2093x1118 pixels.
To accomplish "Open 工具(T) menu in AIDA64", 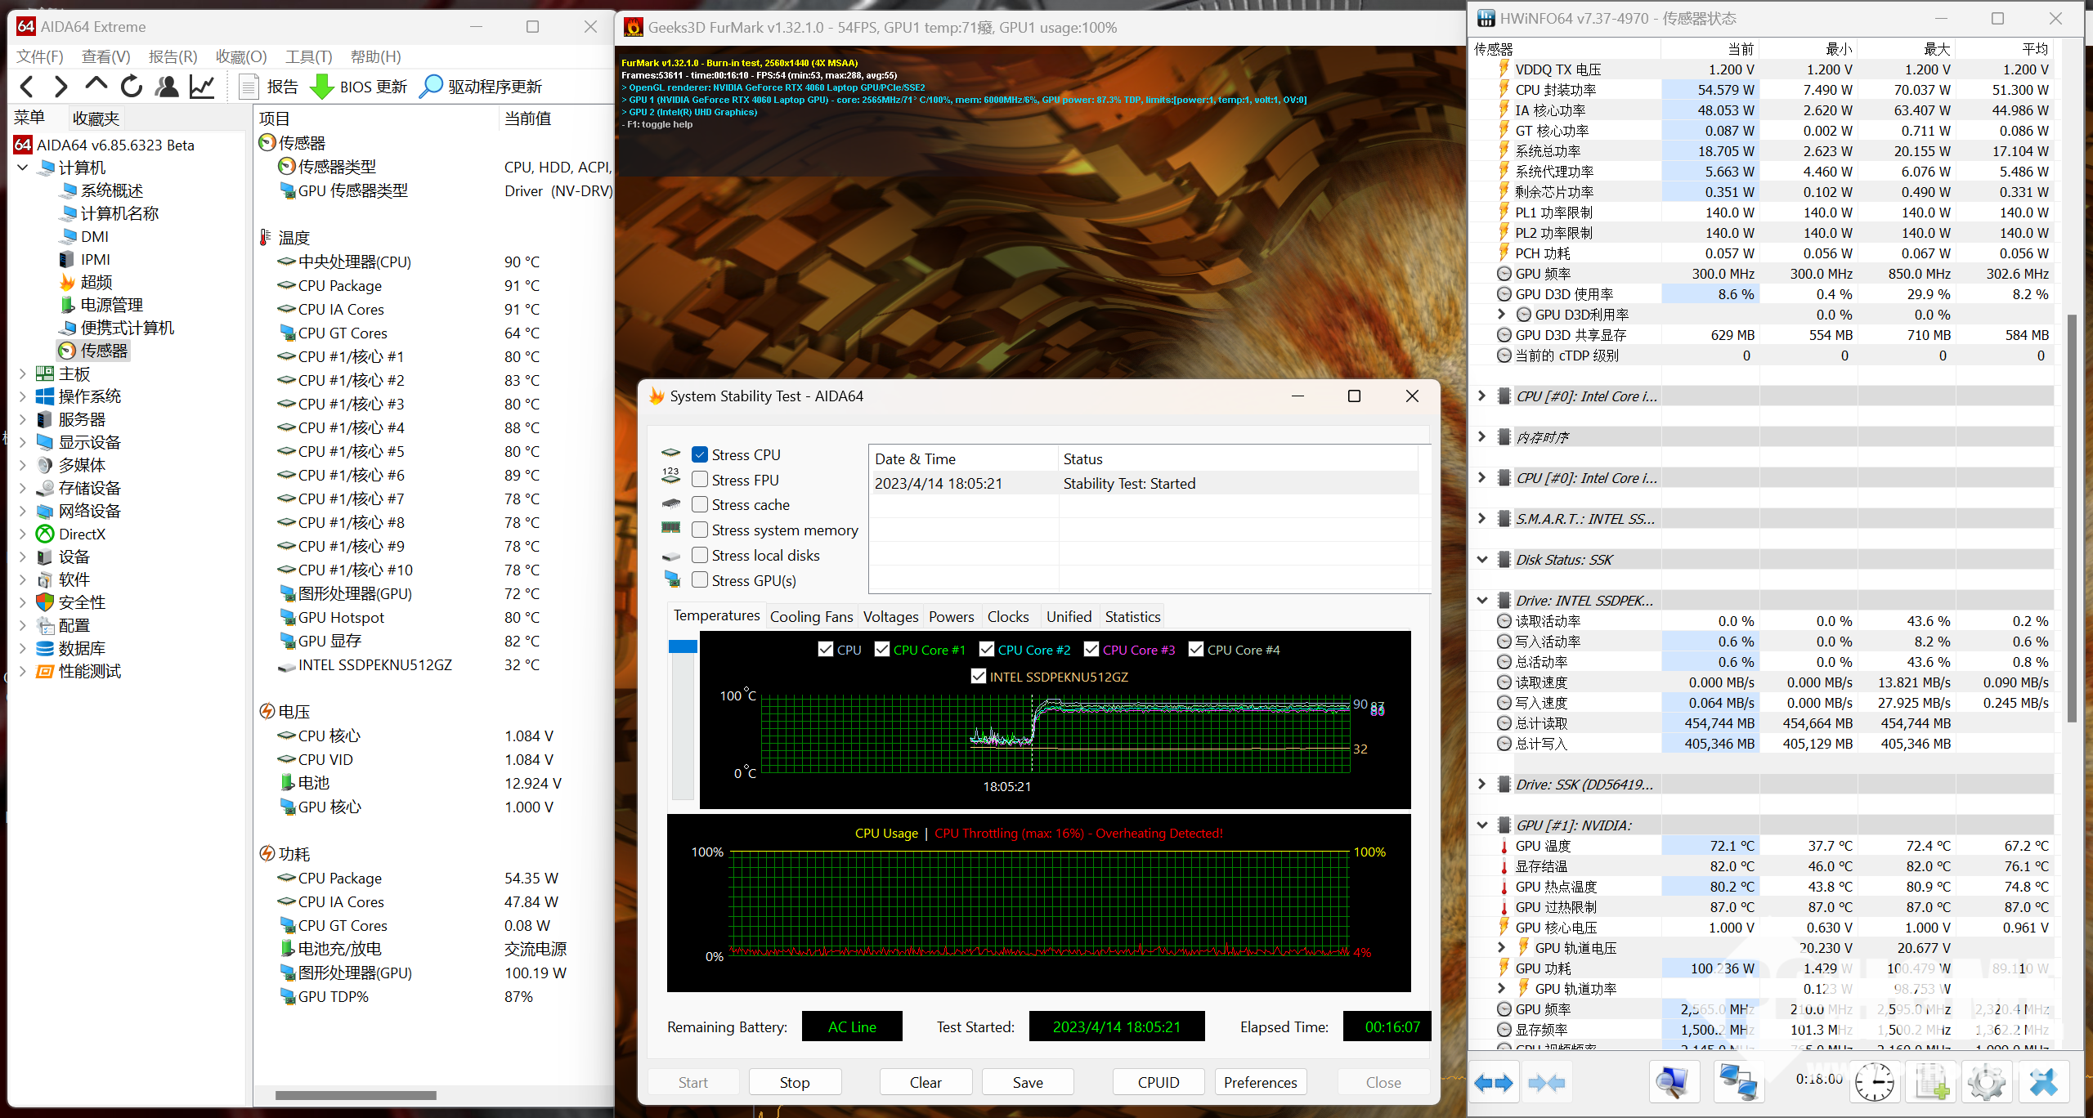I will [x=308, y=56].
